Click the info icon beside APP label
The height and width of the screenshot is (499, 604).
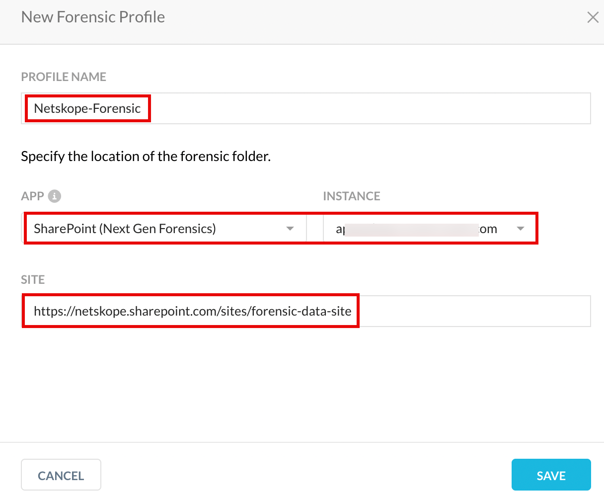click(55, 196)
